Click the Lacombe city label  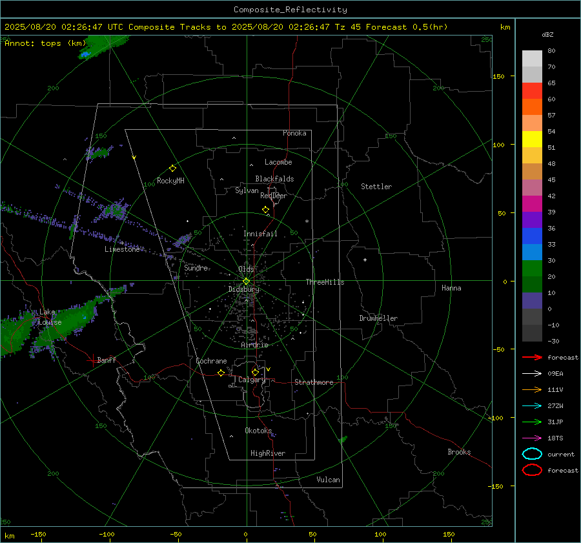278,162
